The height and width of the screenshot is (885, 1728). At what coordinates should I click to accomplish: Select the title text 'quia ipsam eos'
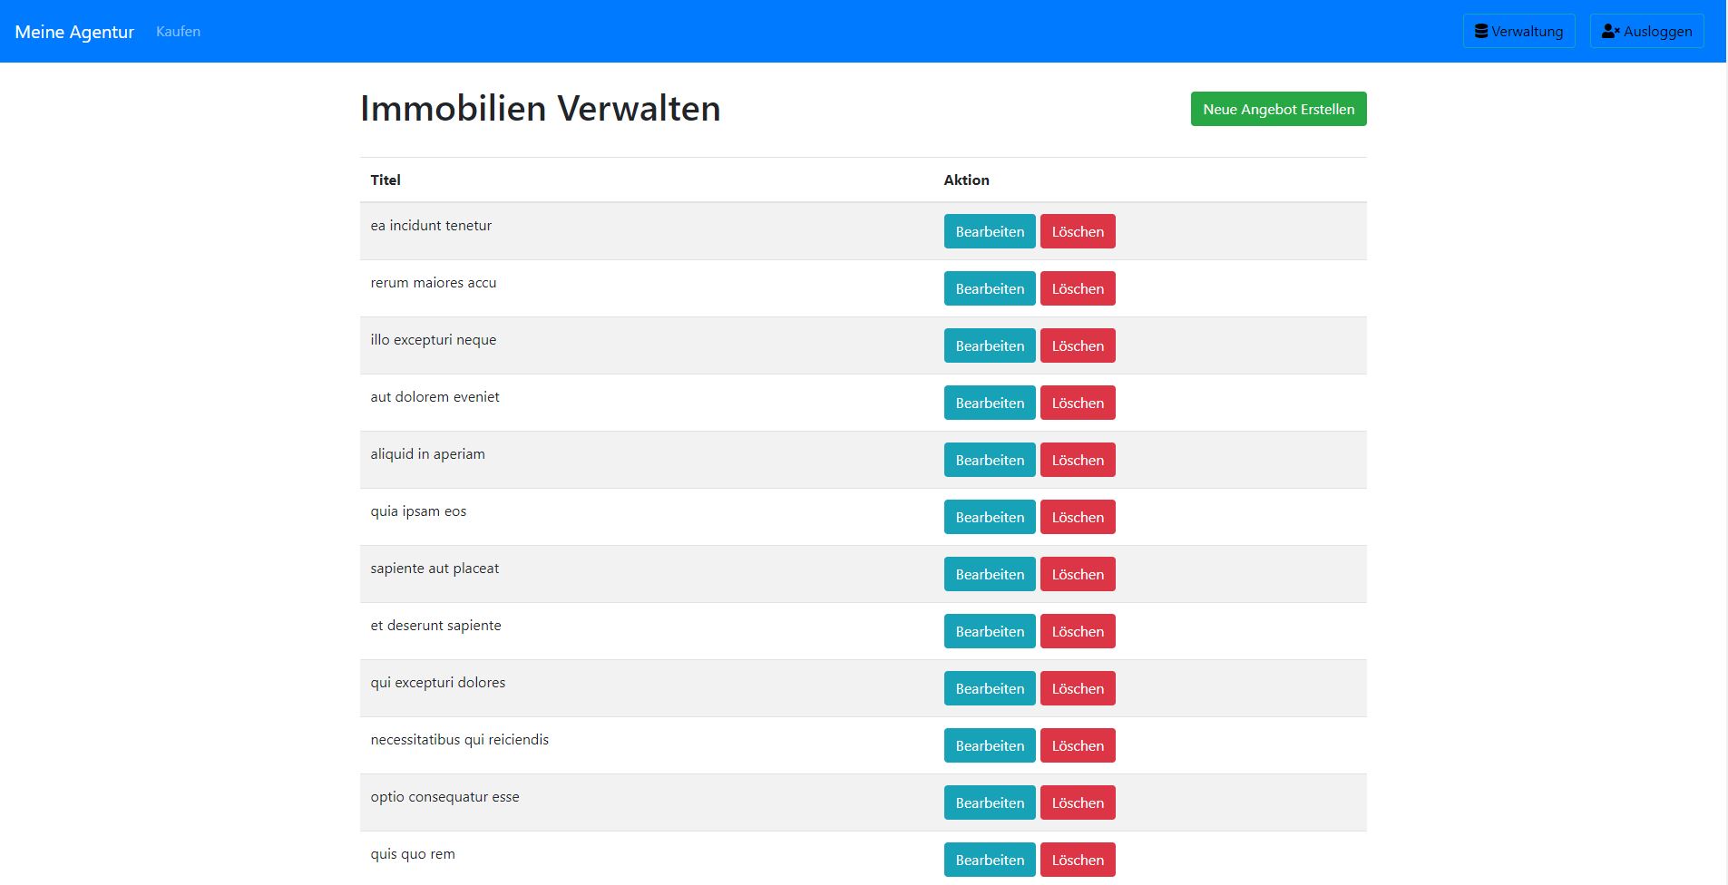click(x=418, y=511)
